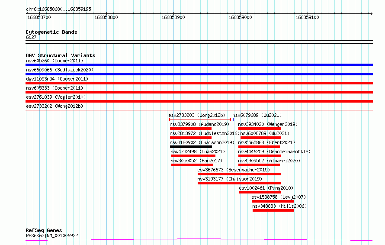Select the black bar for nsv3180902

191,147
